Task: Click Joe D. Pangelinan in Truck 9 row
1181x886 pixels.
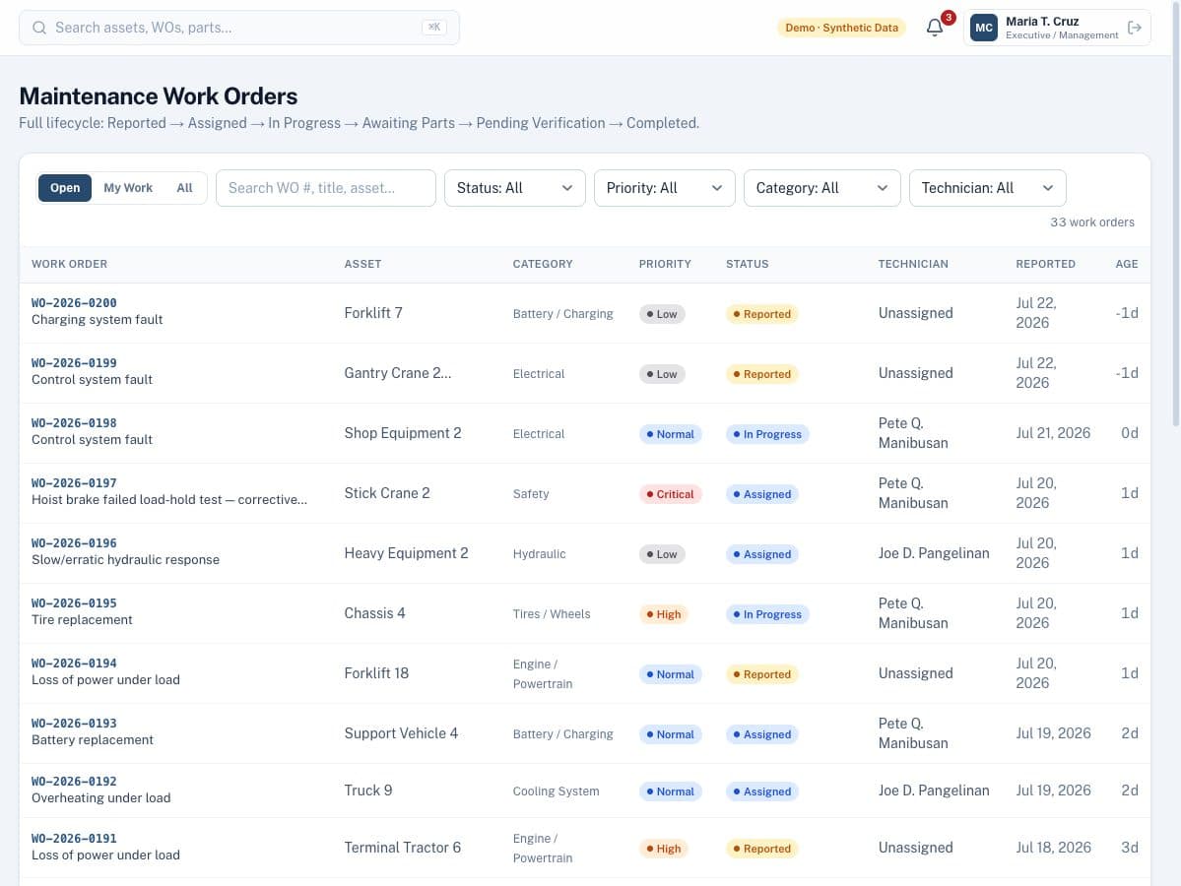Action: pos(933,791)
